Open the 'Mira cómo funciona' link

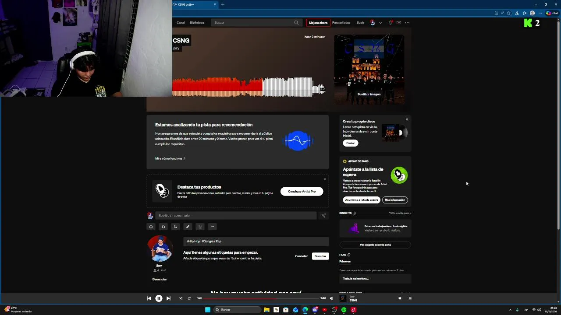point(170,158)
